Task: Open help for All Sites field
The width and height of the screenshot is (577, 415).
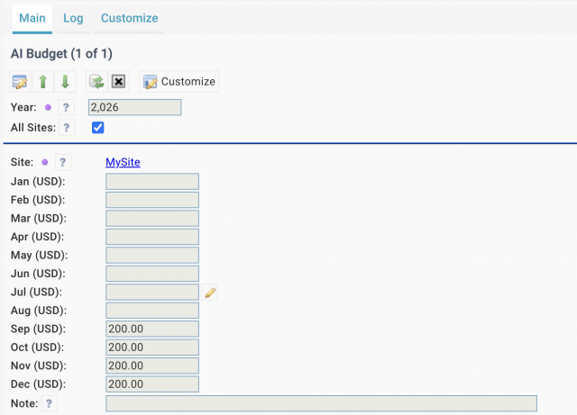Action: (x=66, y=128)
